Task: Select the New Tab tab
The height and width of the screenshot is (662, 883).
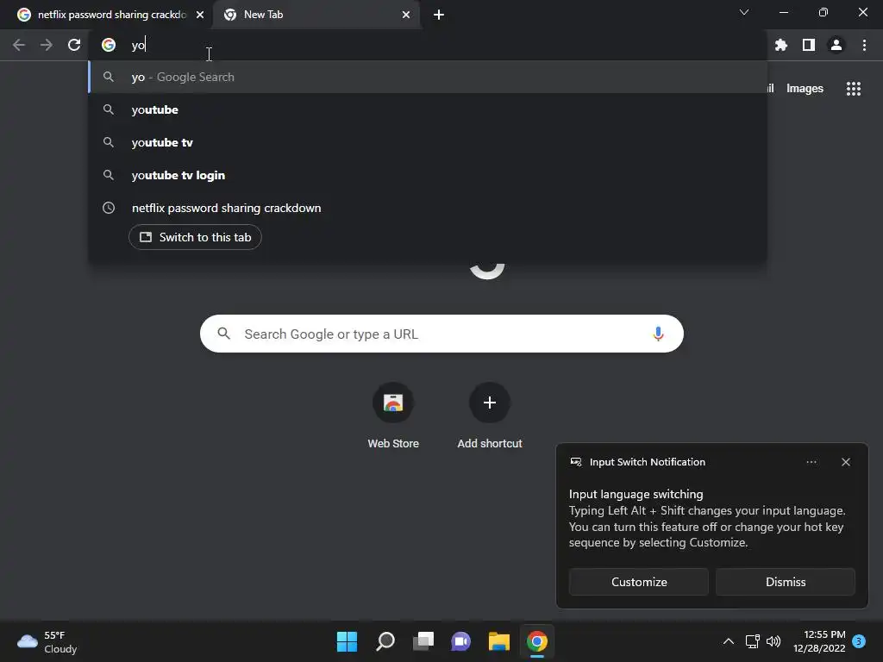Action: click(x=316, y=15)
